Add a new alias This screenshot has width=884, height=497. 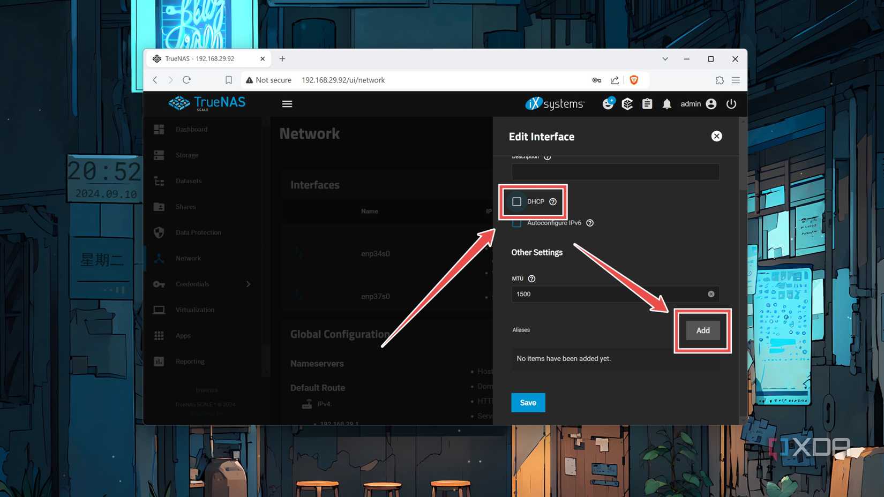click(703, 330)
